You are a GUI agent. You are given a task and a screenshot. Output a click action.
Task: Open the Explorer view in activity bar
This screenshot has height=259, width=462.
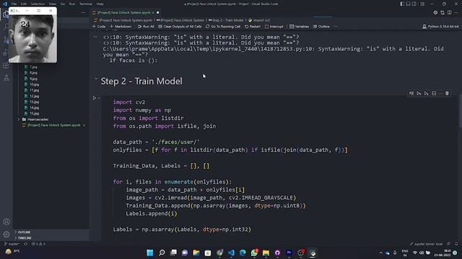click(x=6, y=14)
